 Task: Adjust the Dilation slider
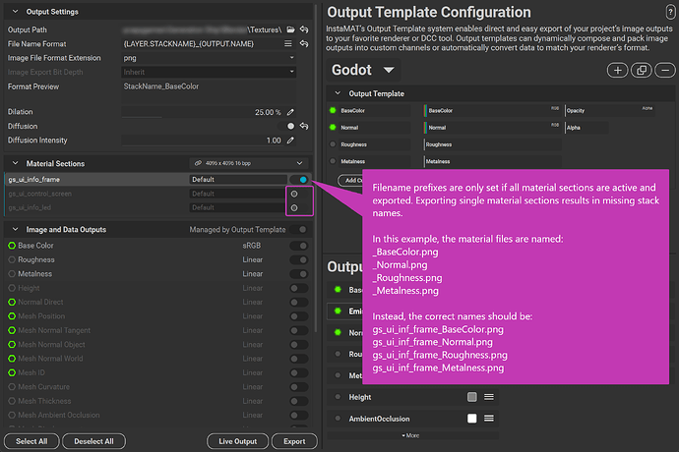click(x=203, y=112)
